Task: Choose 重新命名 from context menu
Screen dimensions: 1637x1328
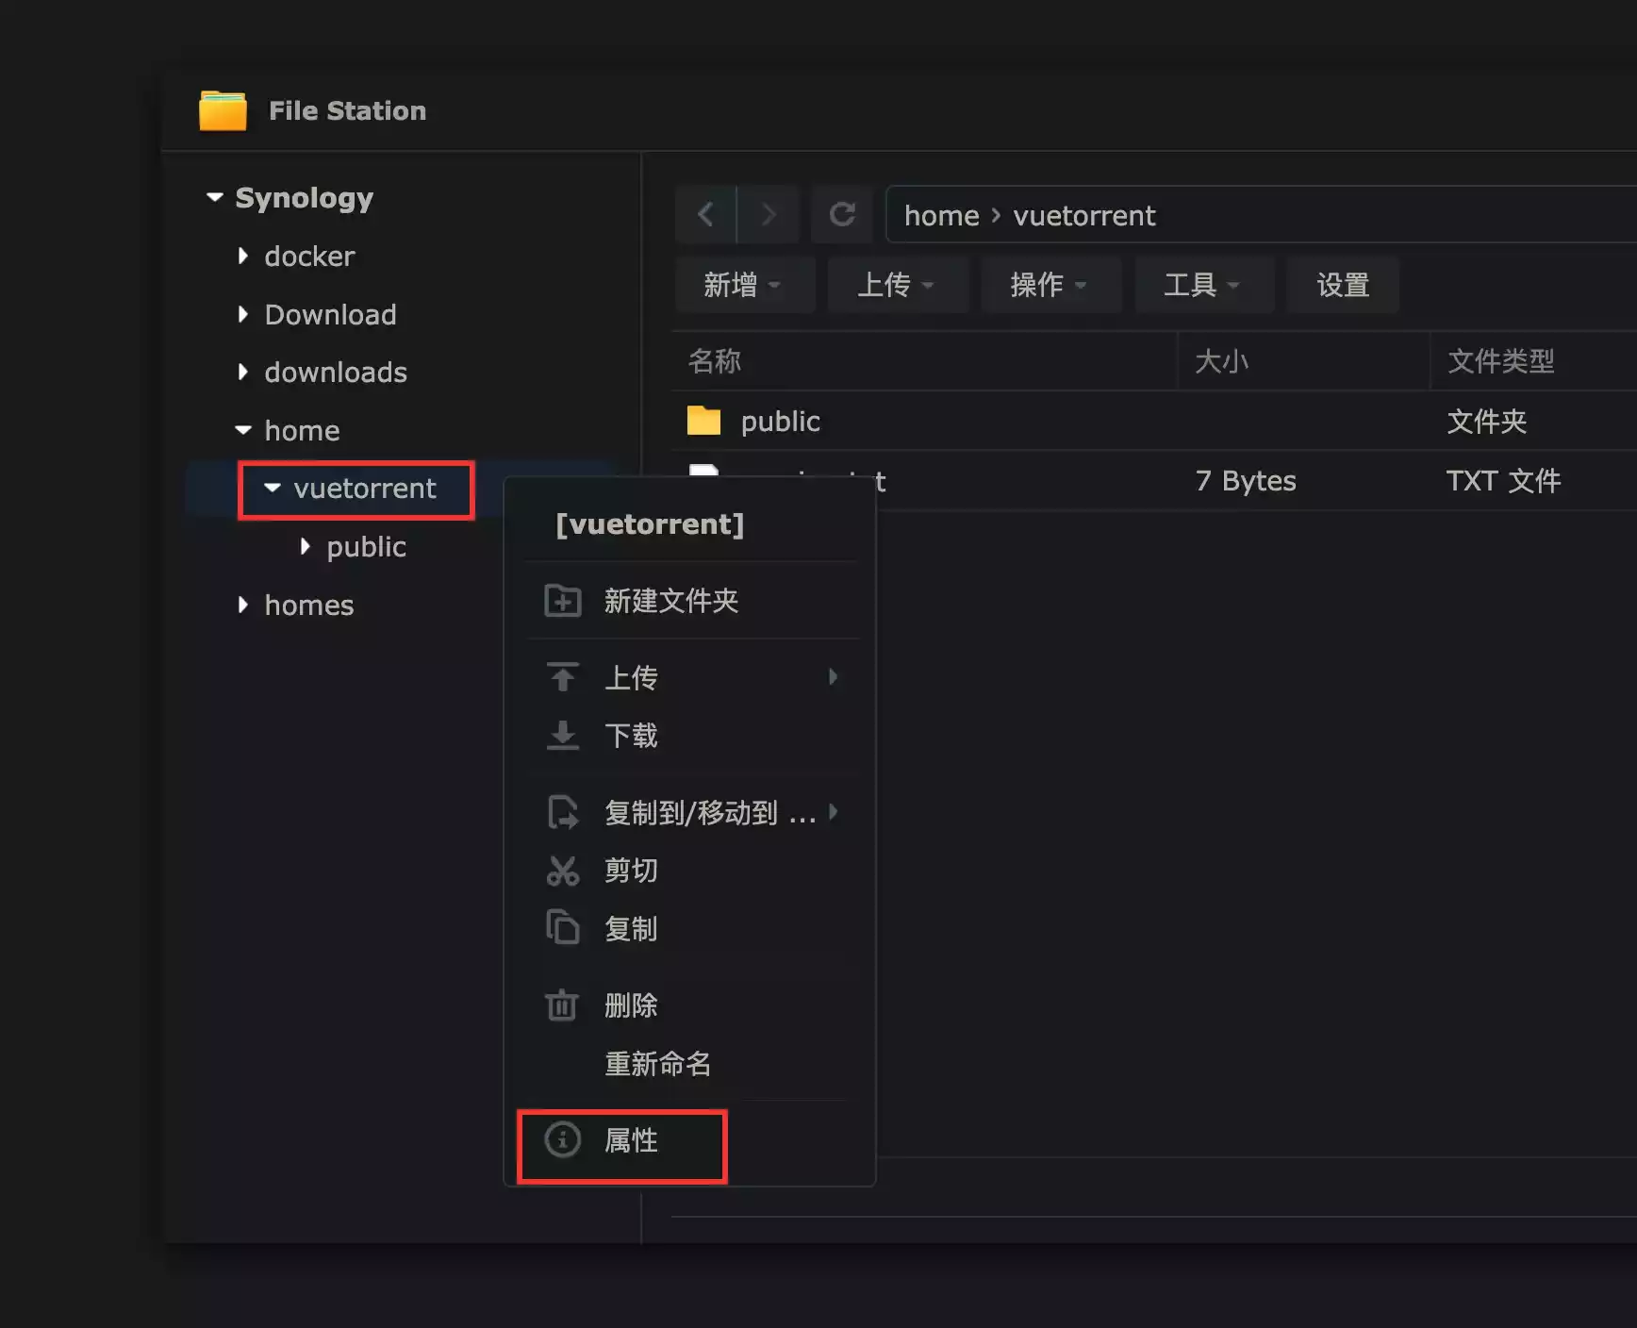Action: tap(657, 1064)
